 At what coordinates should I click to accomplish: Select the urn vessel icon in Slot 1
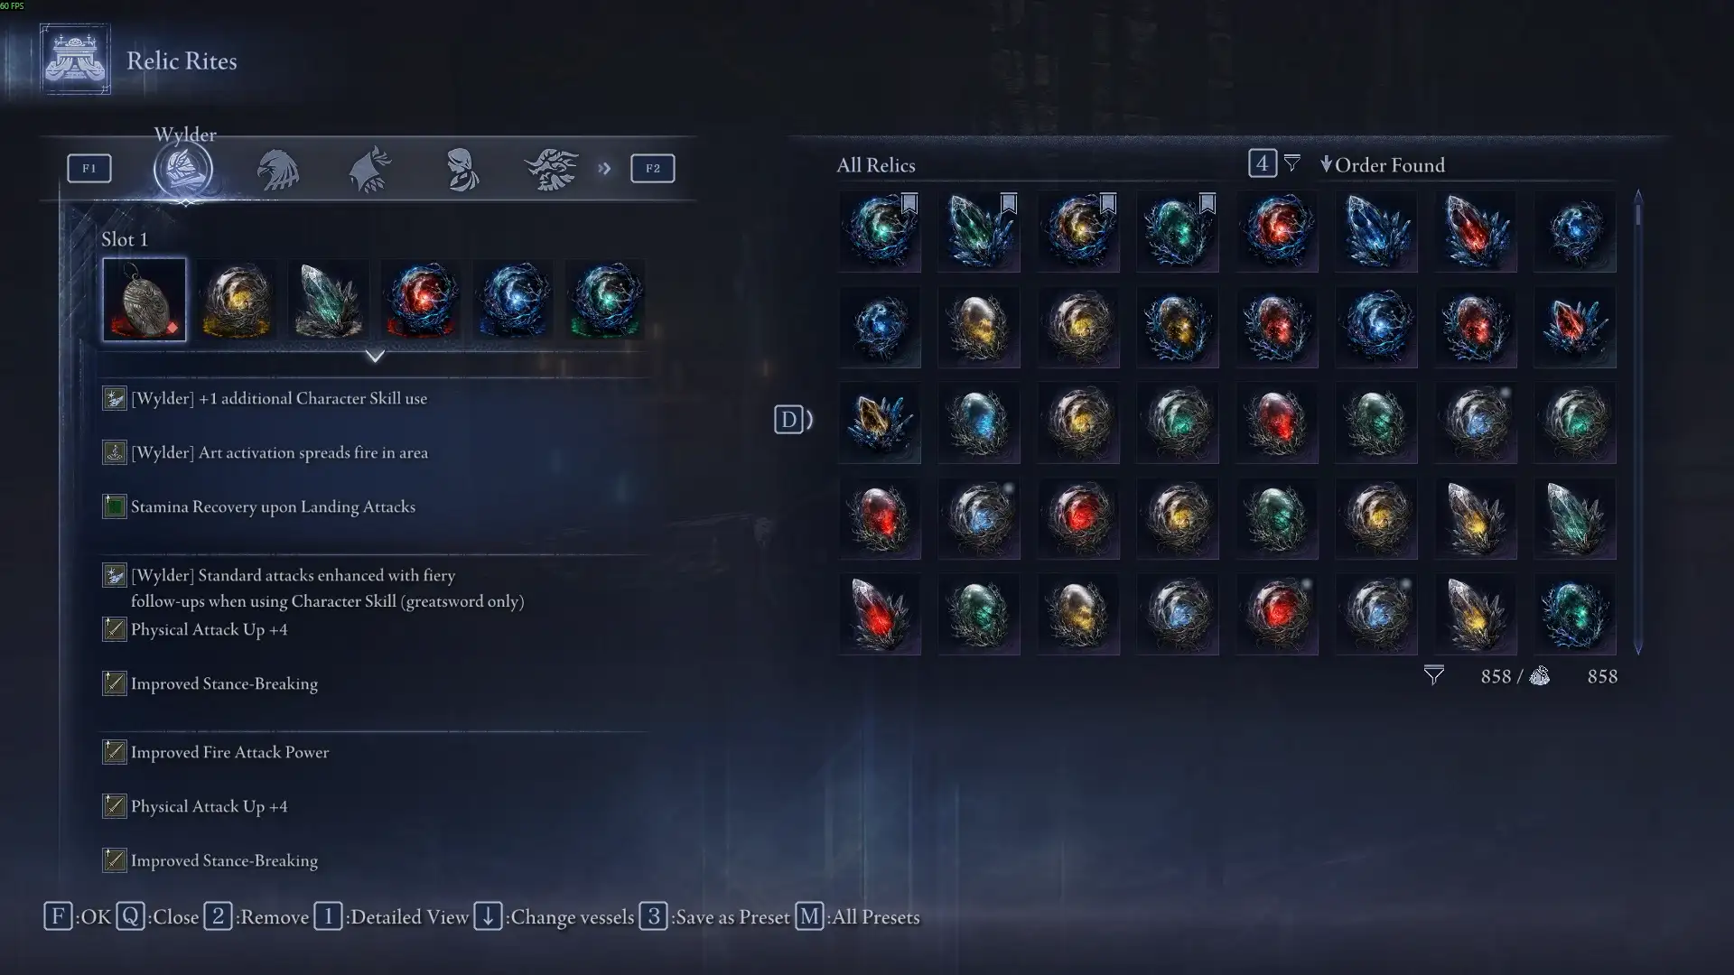[144, 300]
